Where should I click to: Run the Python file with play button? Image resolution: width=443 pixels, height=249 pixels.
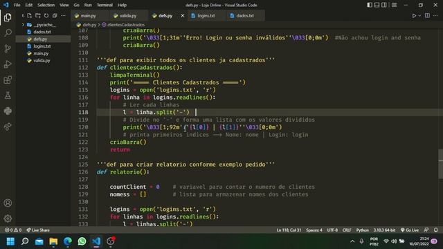click(414, 15)
